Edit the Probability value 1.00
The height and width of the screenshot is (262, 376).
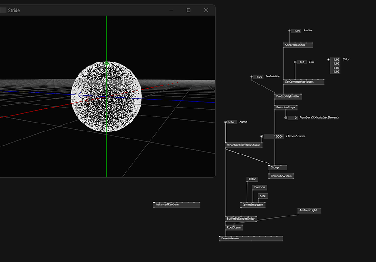(258, 77)
